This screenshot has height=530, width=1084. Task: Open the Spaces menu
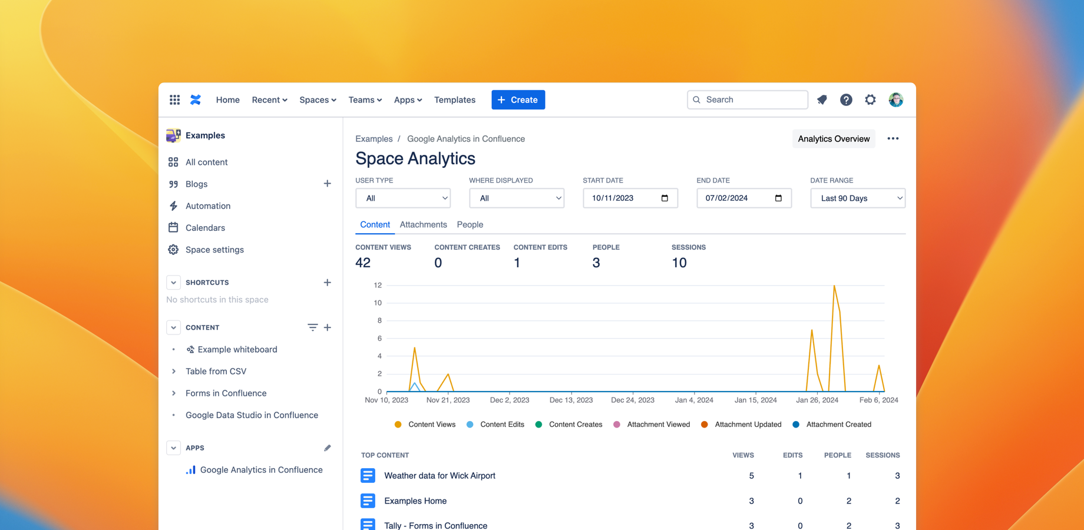pos(318,100)
